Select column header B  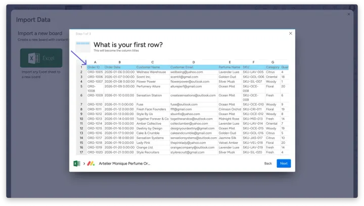pyautogui.click(x=119, y=62)
